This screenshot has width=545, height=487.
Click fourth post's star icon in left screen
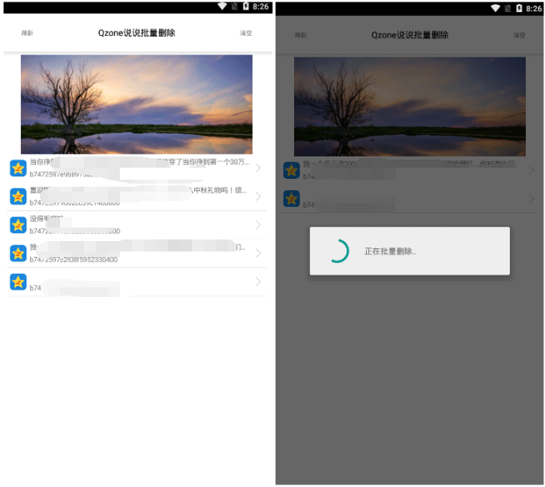click(x=18, y=253)
